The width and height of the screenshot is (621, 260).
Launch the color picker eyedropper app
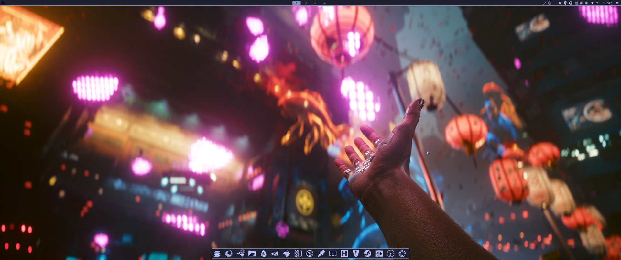coord(321,254)
